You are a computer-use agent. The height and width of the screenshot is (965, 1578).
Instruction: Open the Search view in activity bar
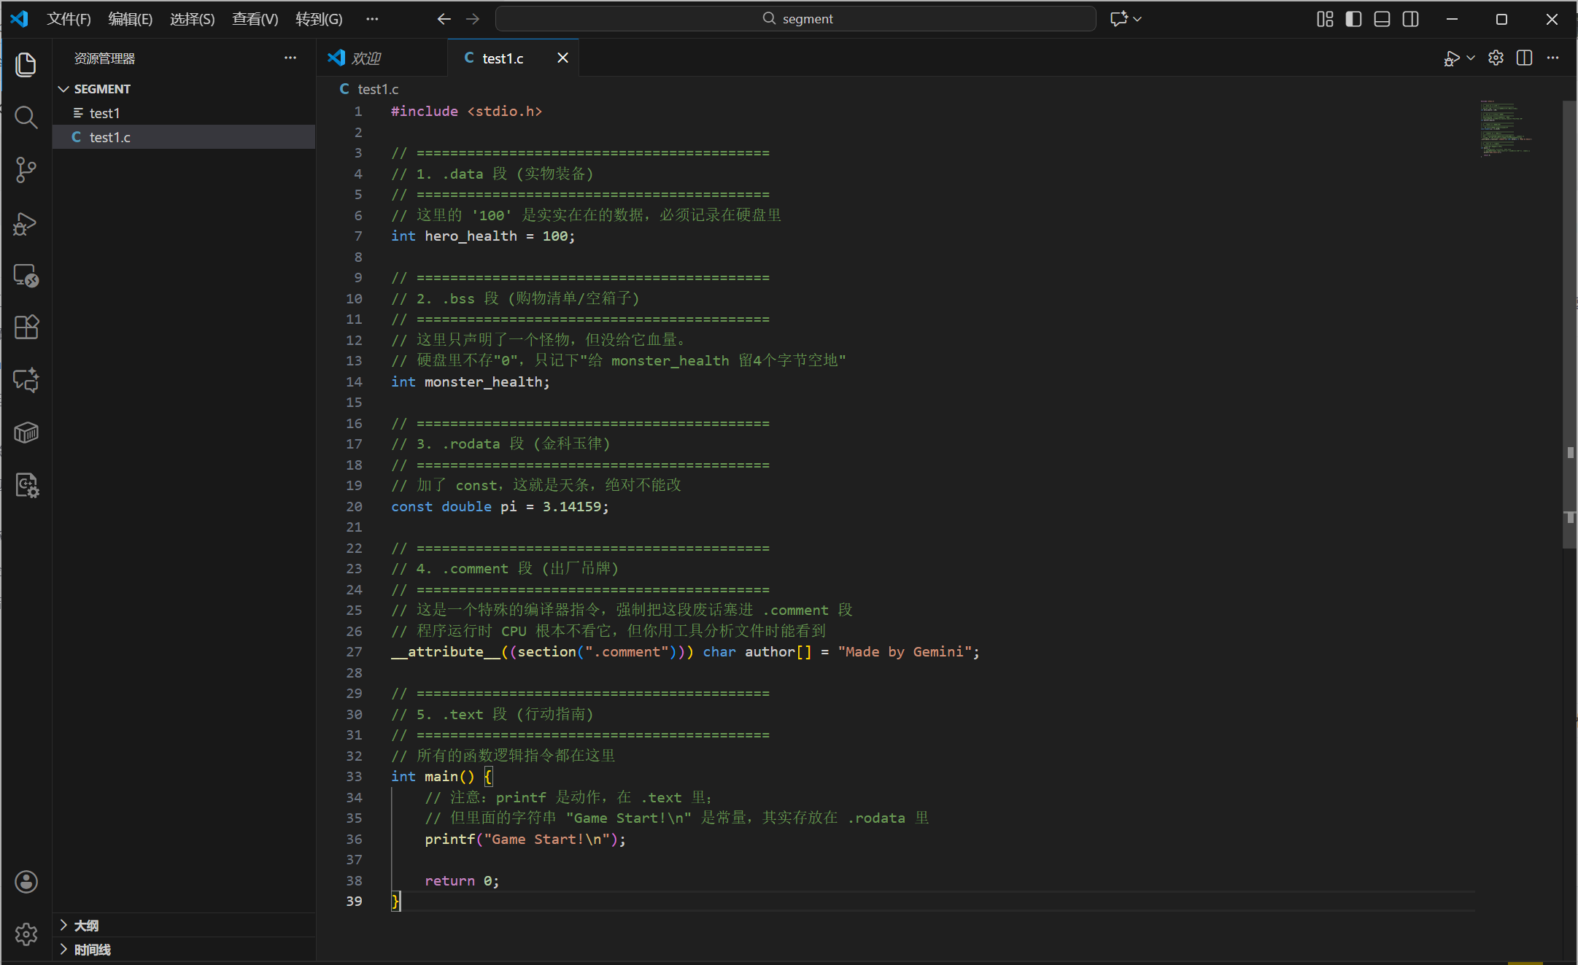pyautogui.click(x=26, y=117)
